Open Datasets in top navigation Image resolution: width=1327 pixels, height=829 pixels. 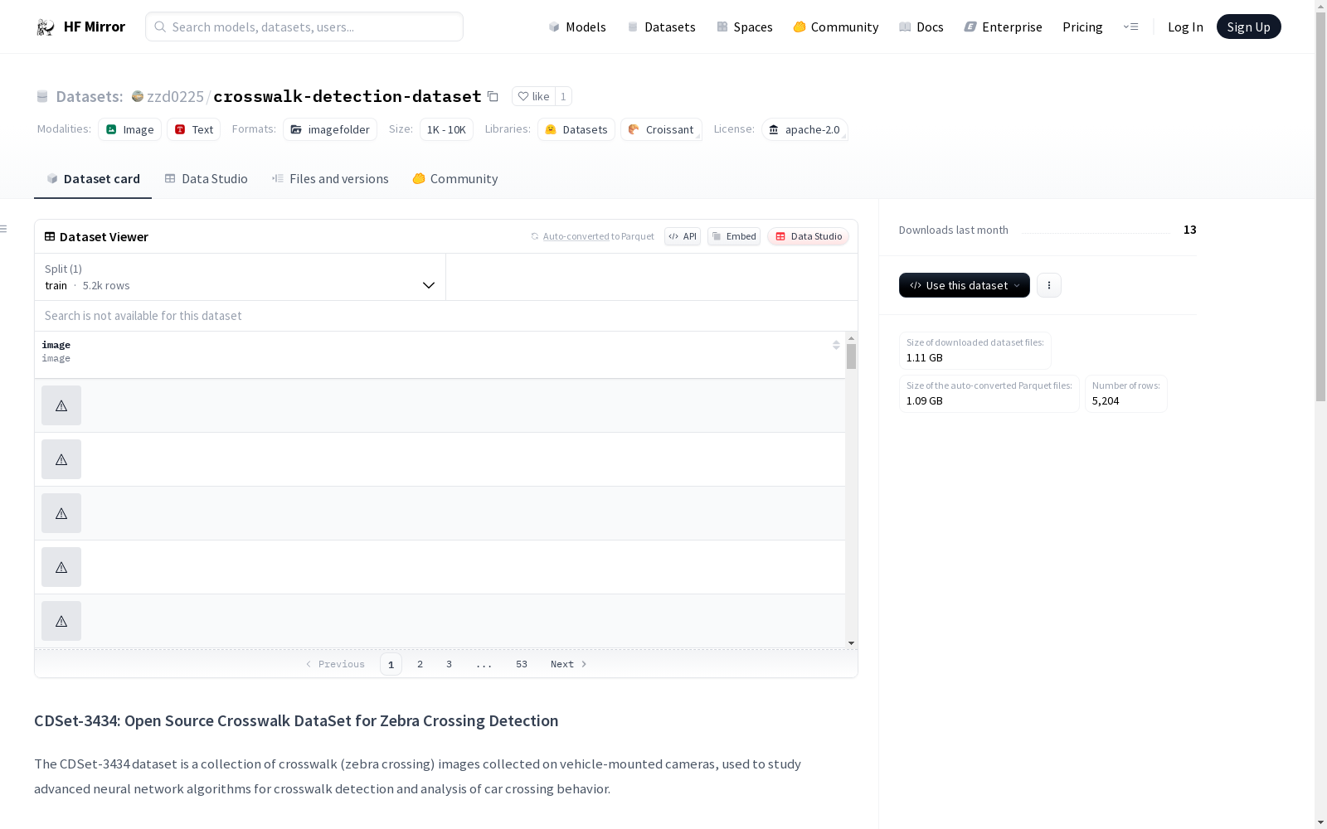661,27
